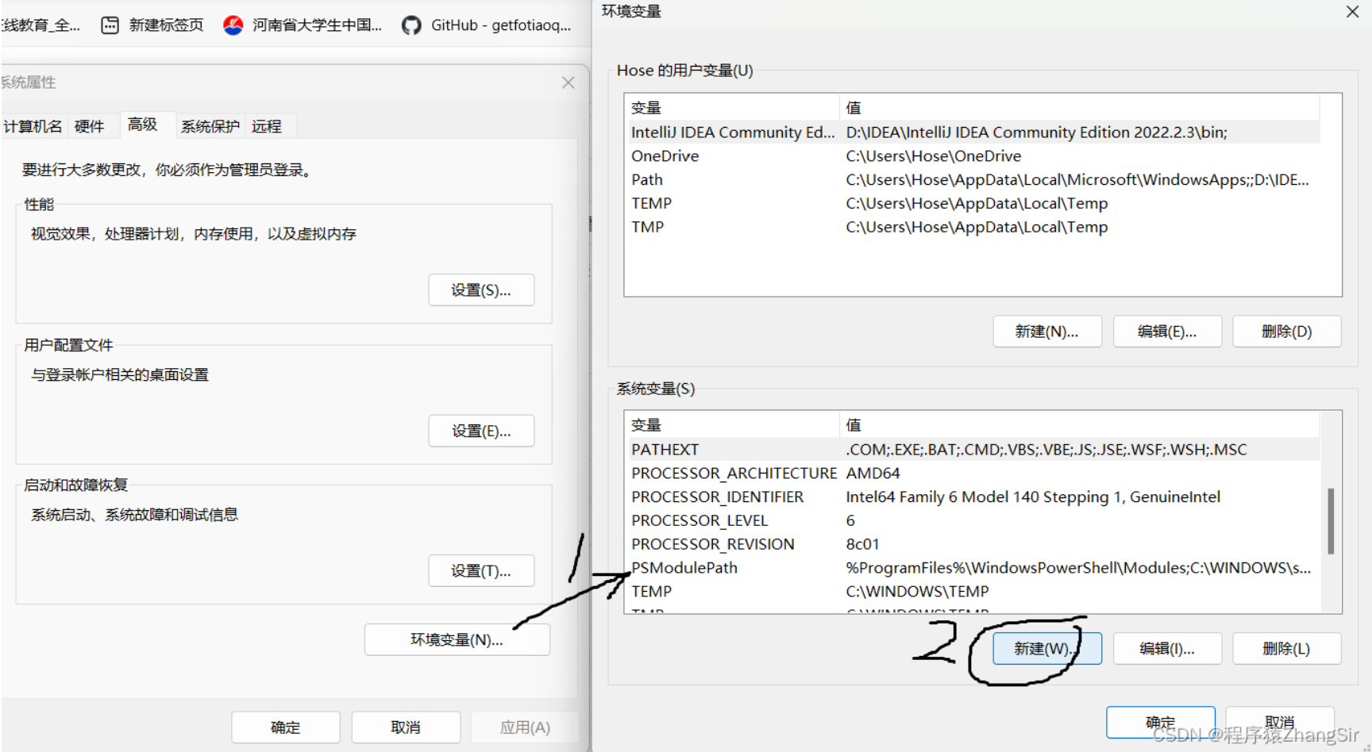Select the PROCESSOR_IDENTIFIER system variable

pyautogui.click(x=974, y=497)
